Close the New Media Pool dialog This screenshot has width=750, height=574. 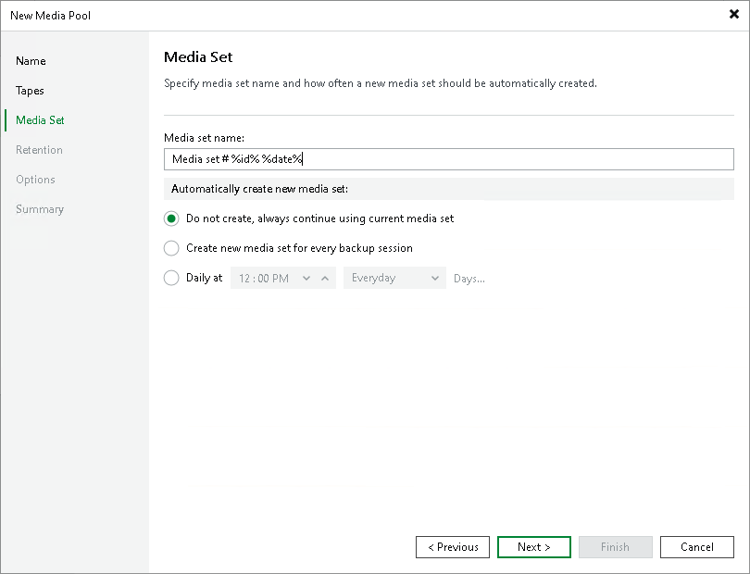[x=733, y=14]
